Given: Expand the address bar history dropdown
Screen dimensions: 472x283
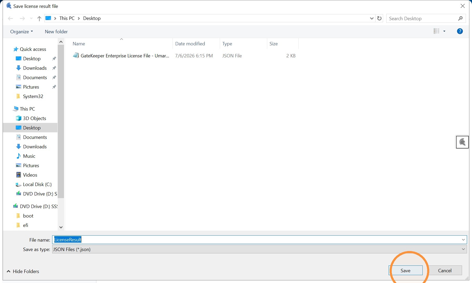Looking at the screenshot, I should click(372, 18).
